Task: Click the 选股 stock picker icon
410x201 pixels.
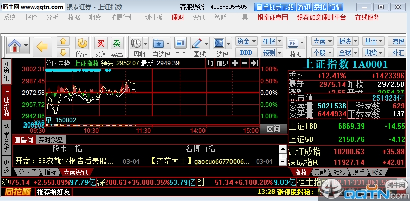Action: [x=219, y=43]
